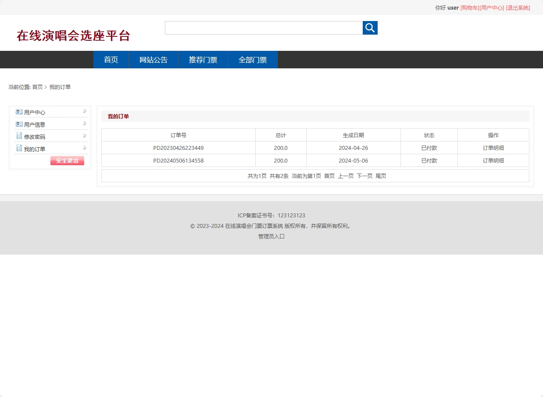This screenshot has height=397, width=543.
Task: Expand the 用户信息 chevron arrow
Action: click(x=84, y=124)
